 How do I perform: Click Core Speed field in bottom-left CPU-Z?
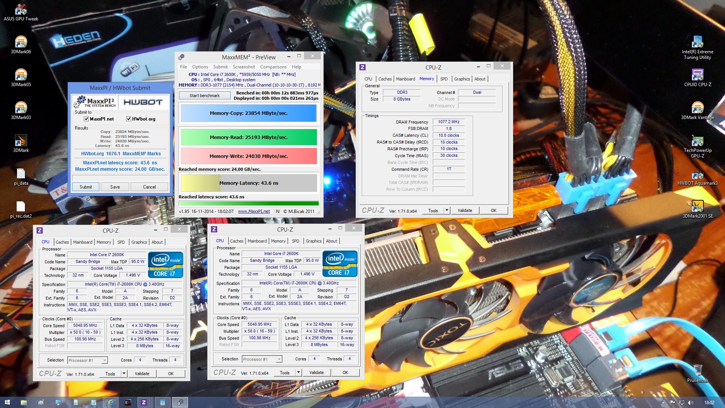coord(85,326)
